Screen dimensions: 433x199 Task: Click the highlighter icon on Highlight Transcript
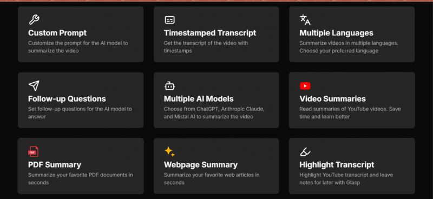click(305, 152)
